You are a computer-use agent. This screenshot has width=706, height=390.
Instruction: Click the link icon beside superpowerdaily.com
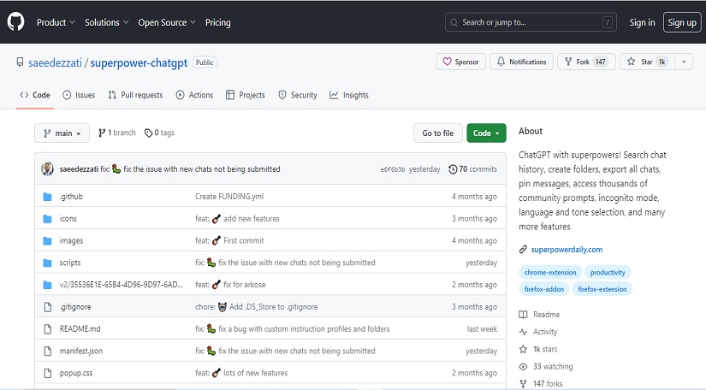523,249
